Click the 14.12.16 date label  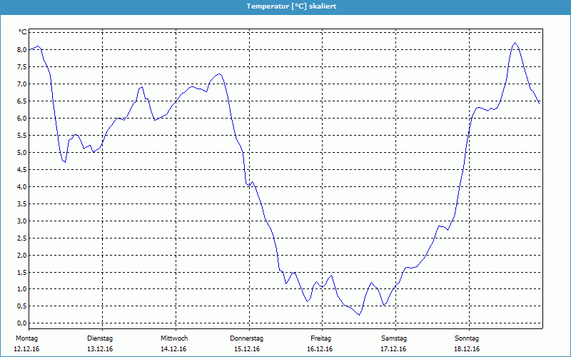click(x=174, y=349)
